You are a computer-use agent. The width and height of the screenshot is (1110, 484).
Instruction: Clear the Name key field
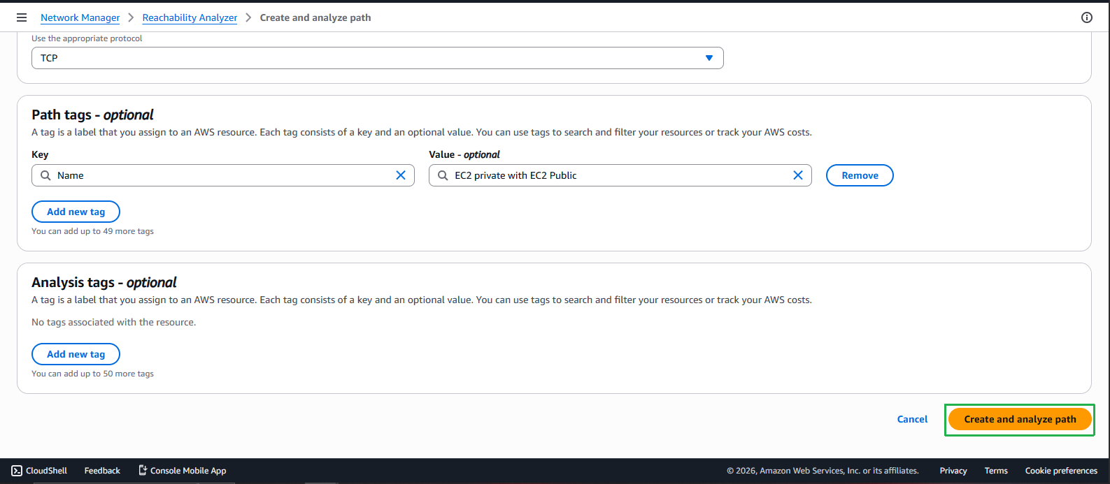(x=401, y=175)
